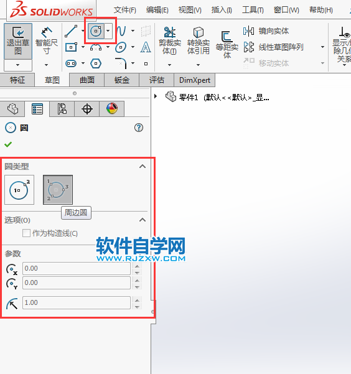Switch to the 评估 tab

(157, 80)
